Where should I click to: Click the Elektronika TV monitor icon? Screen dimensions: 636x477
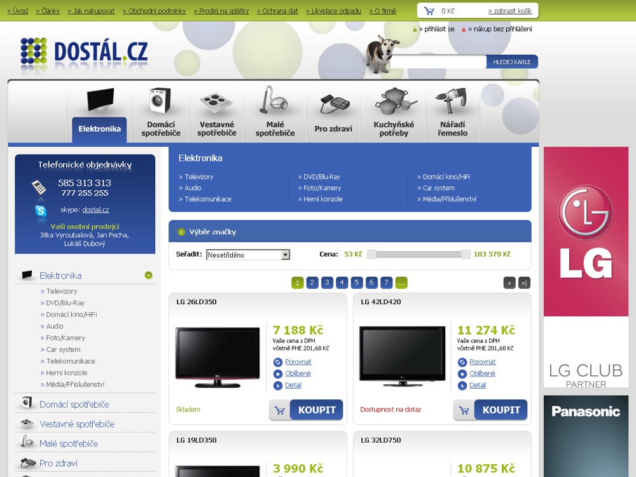tap(100, 100)
